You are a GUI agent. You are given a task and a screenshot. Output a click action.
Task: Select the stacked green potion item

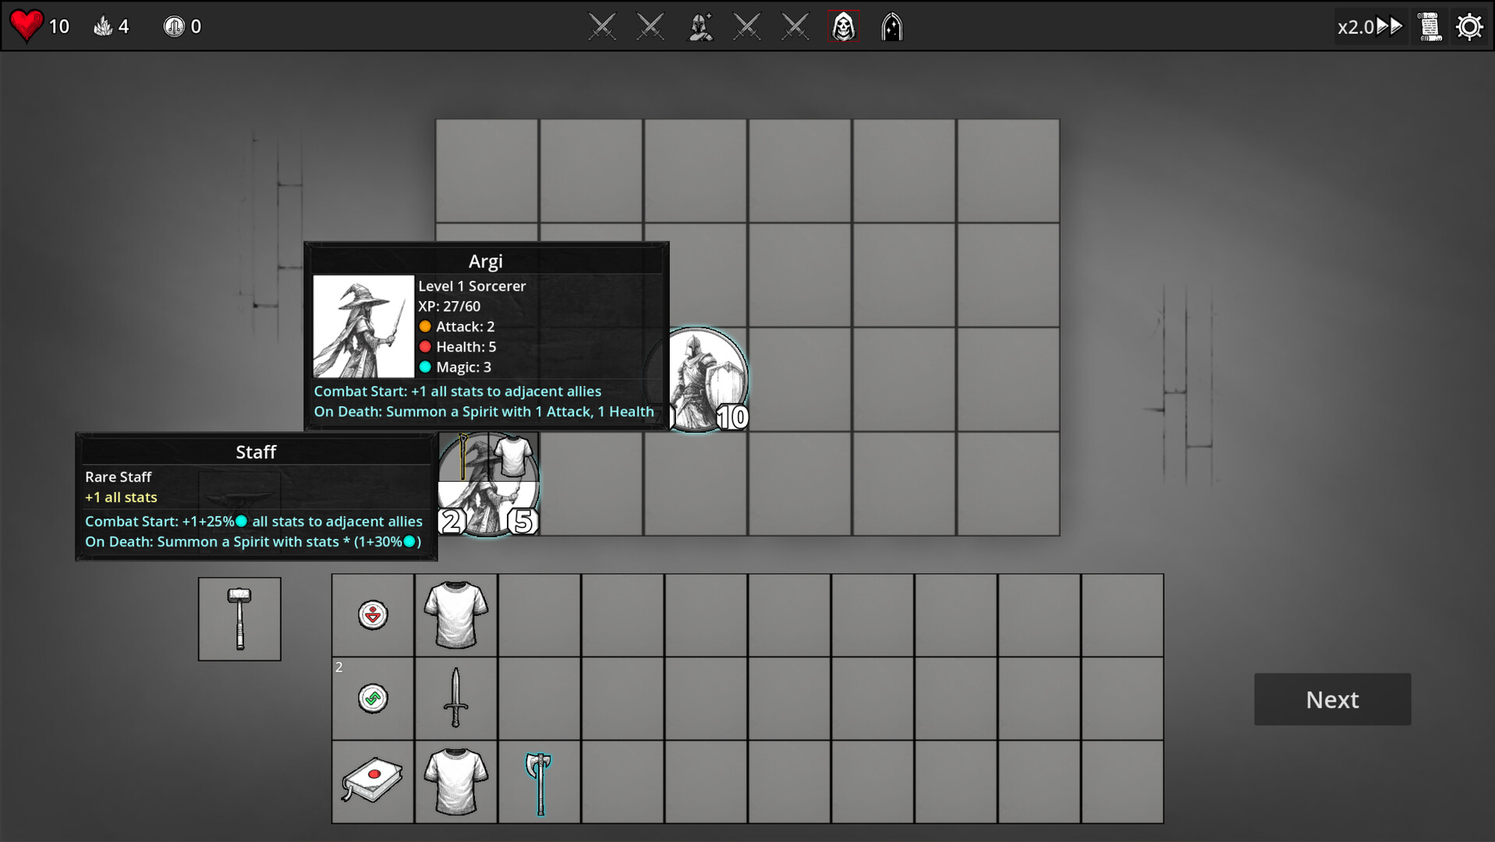(x=372, y=699)
